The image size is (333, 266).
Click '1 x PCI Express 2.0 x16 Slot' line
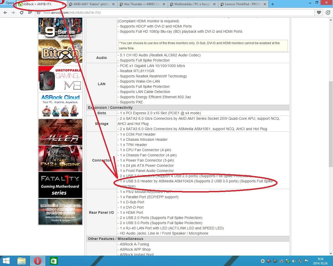click(x=159, y=113)
